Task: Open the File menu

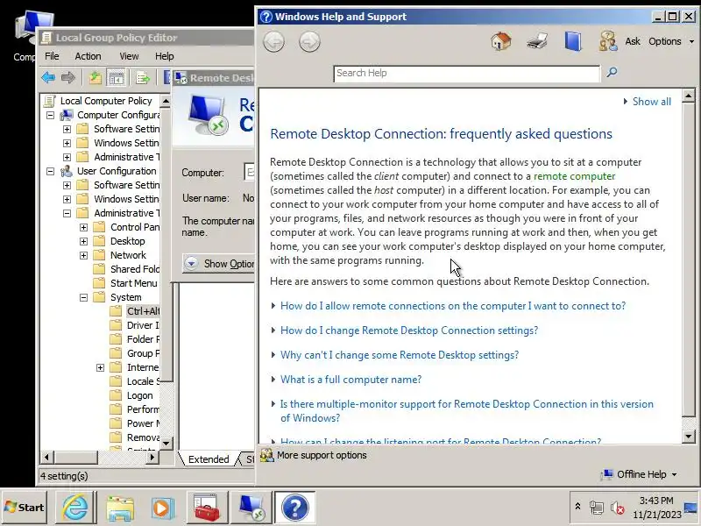Action: click(x=52, y=56)
